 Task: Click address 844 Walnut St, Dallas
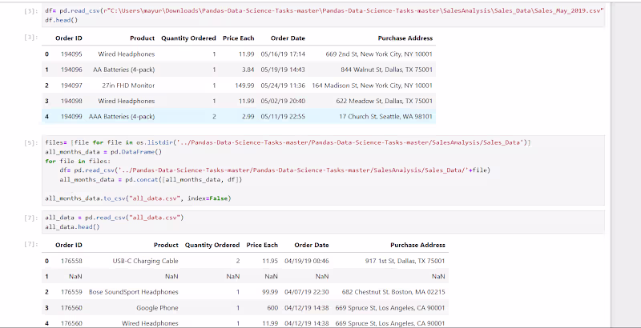point(387,70)
